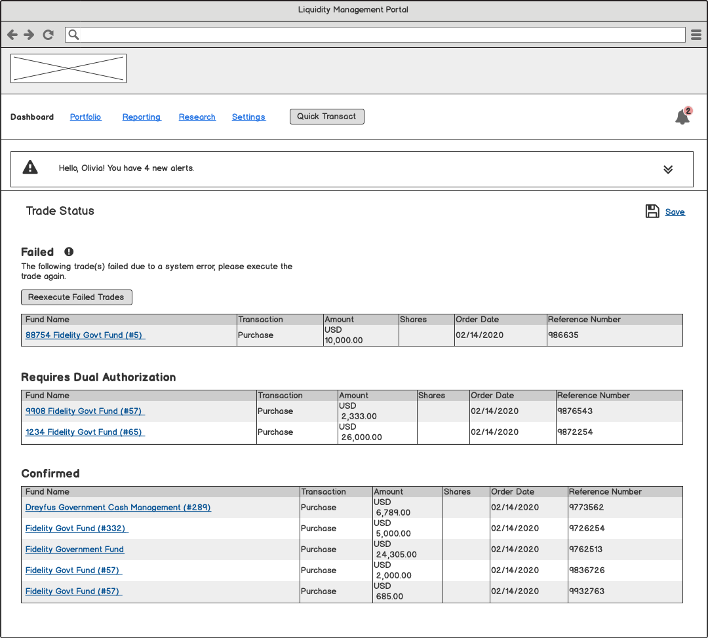Click the browser forward arrow
This screenshot has height=638, width=708.
pyautogui.click(x=29, y=35)
